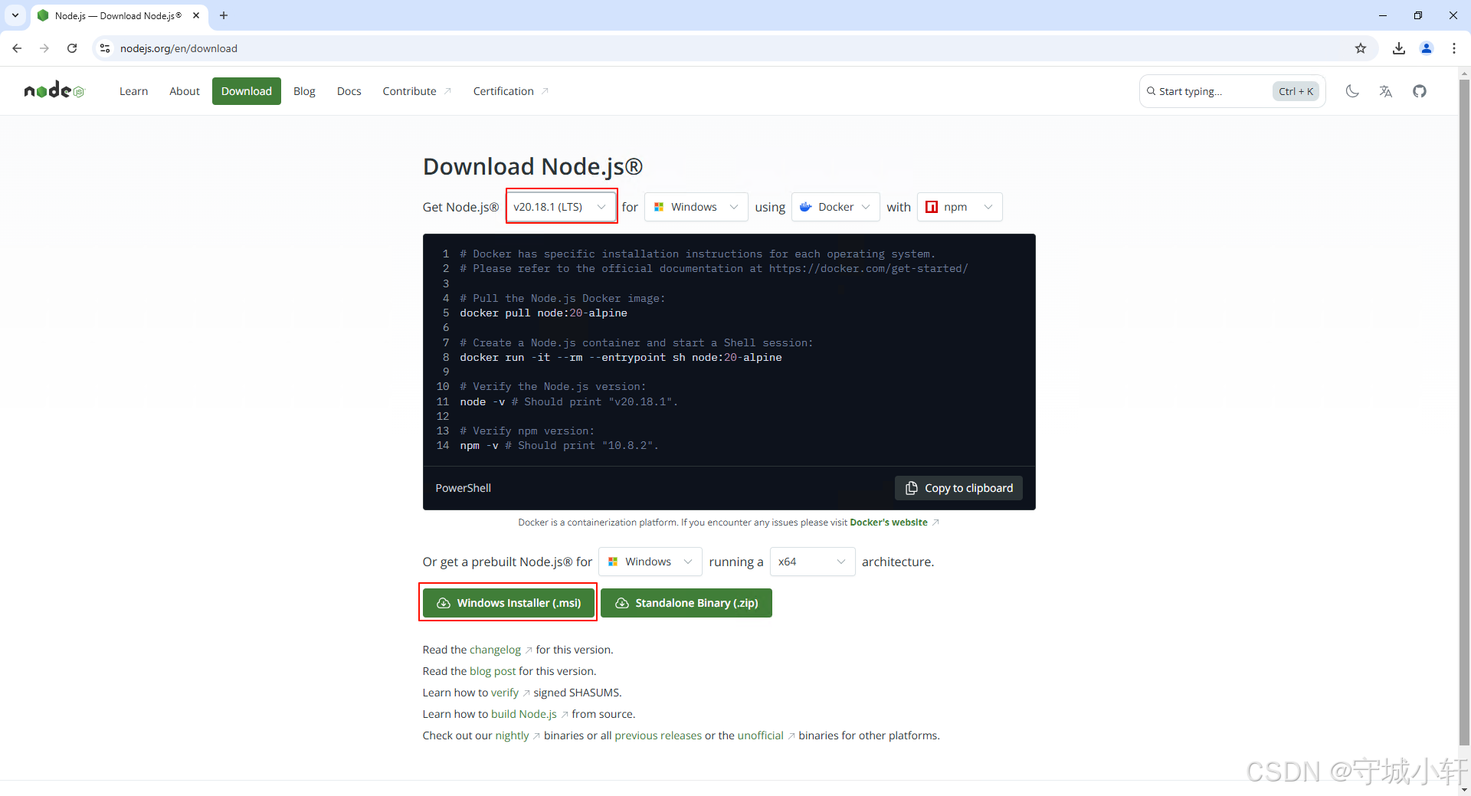1471x796 pixels.
Task: Open the nightly binaries link
Action: (x=512, y=735)
